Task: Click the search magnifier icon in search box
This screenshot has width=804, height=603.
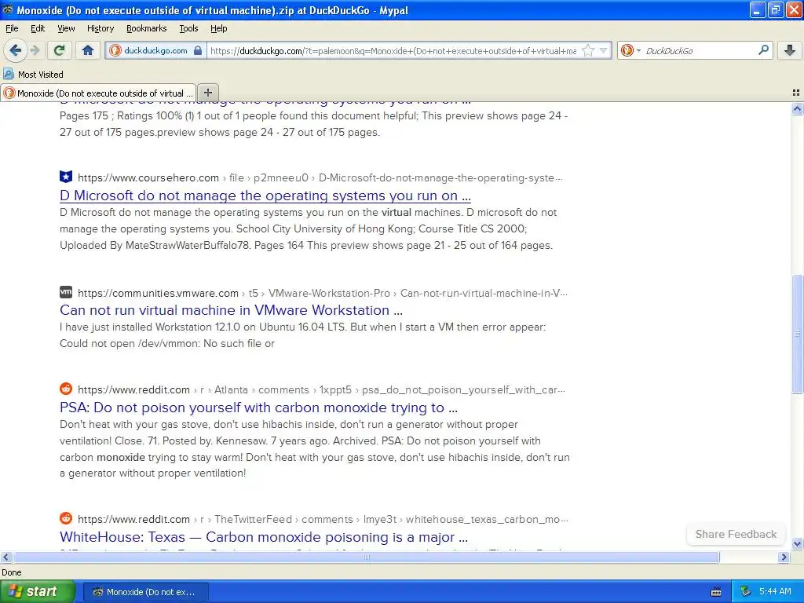Action: tap(763, 50)
